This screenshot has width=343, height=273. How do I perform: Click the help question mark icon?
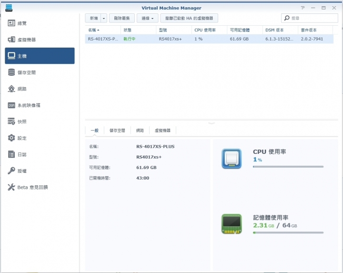point(303,8)
